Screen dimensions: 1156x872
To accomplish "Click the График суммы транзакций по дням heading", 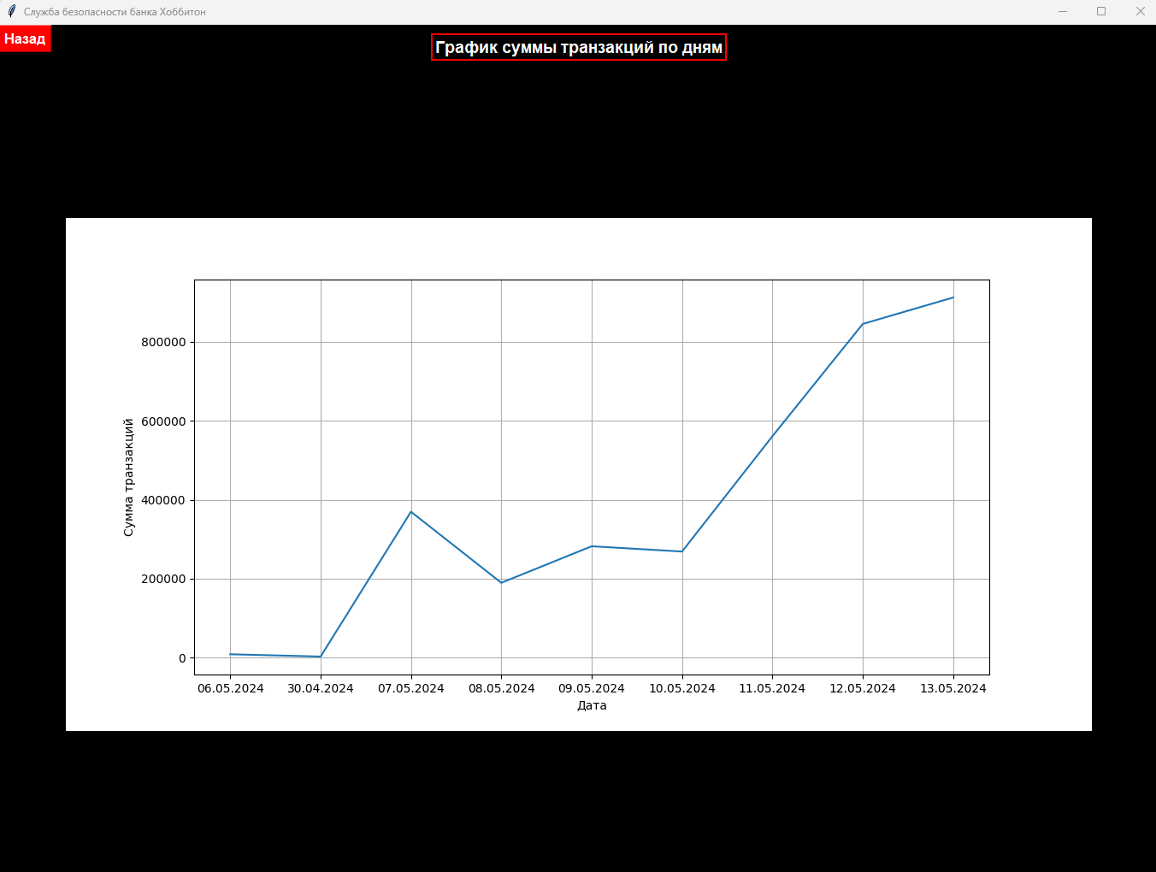I will click(579, 48).
